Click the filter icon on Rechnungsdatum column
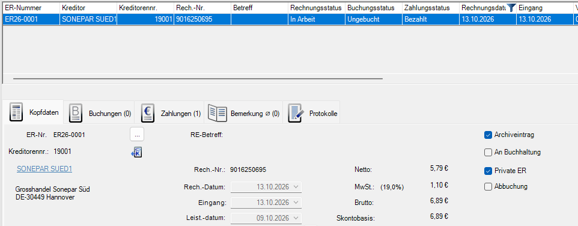Image resolution: width=578 pixels, height=226 pixels. click(511, 7)
